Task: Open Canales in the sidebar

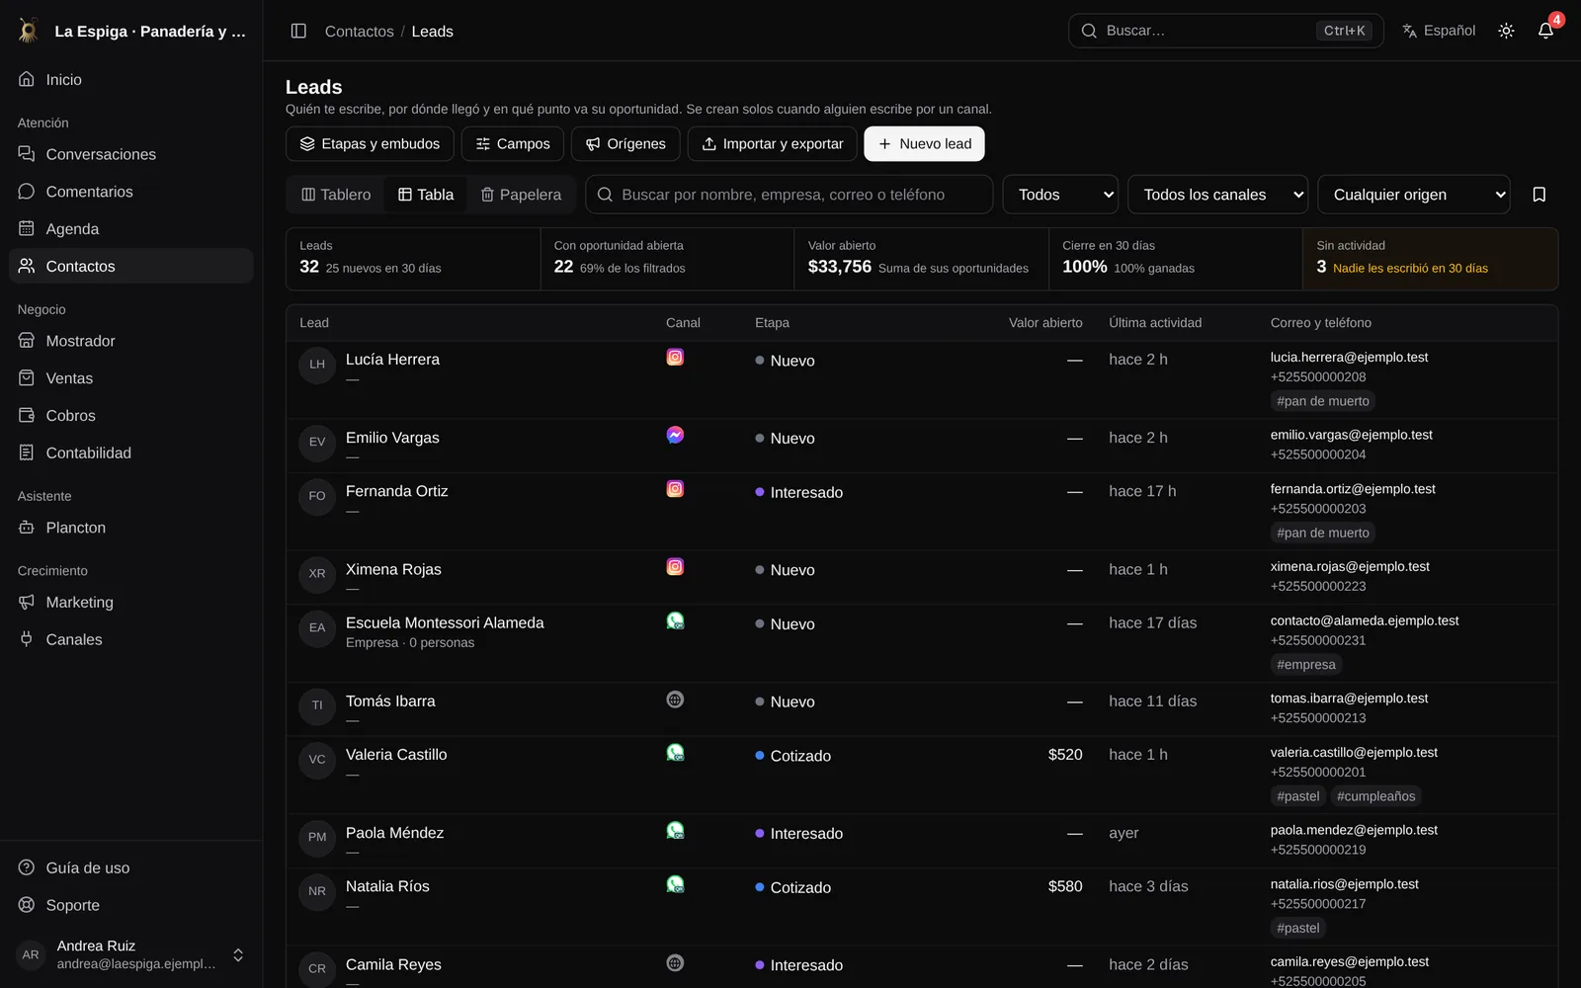Action: pyautogui.click(x=131, y=639)
